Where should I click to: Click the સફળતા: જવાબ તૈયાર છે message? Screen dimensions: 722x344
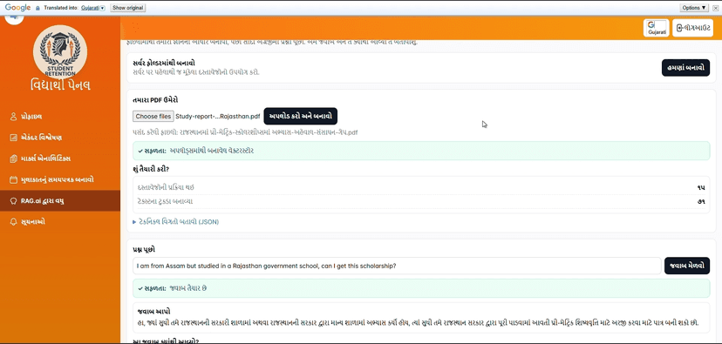pos(421,288)
